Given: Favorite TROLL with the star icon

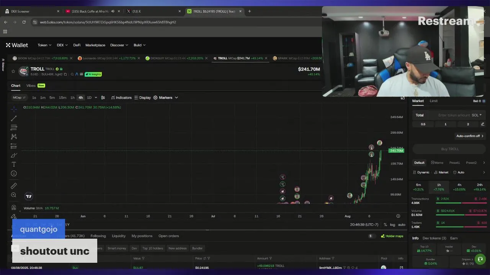Looking at the screenshot, I should click(13, 71).
